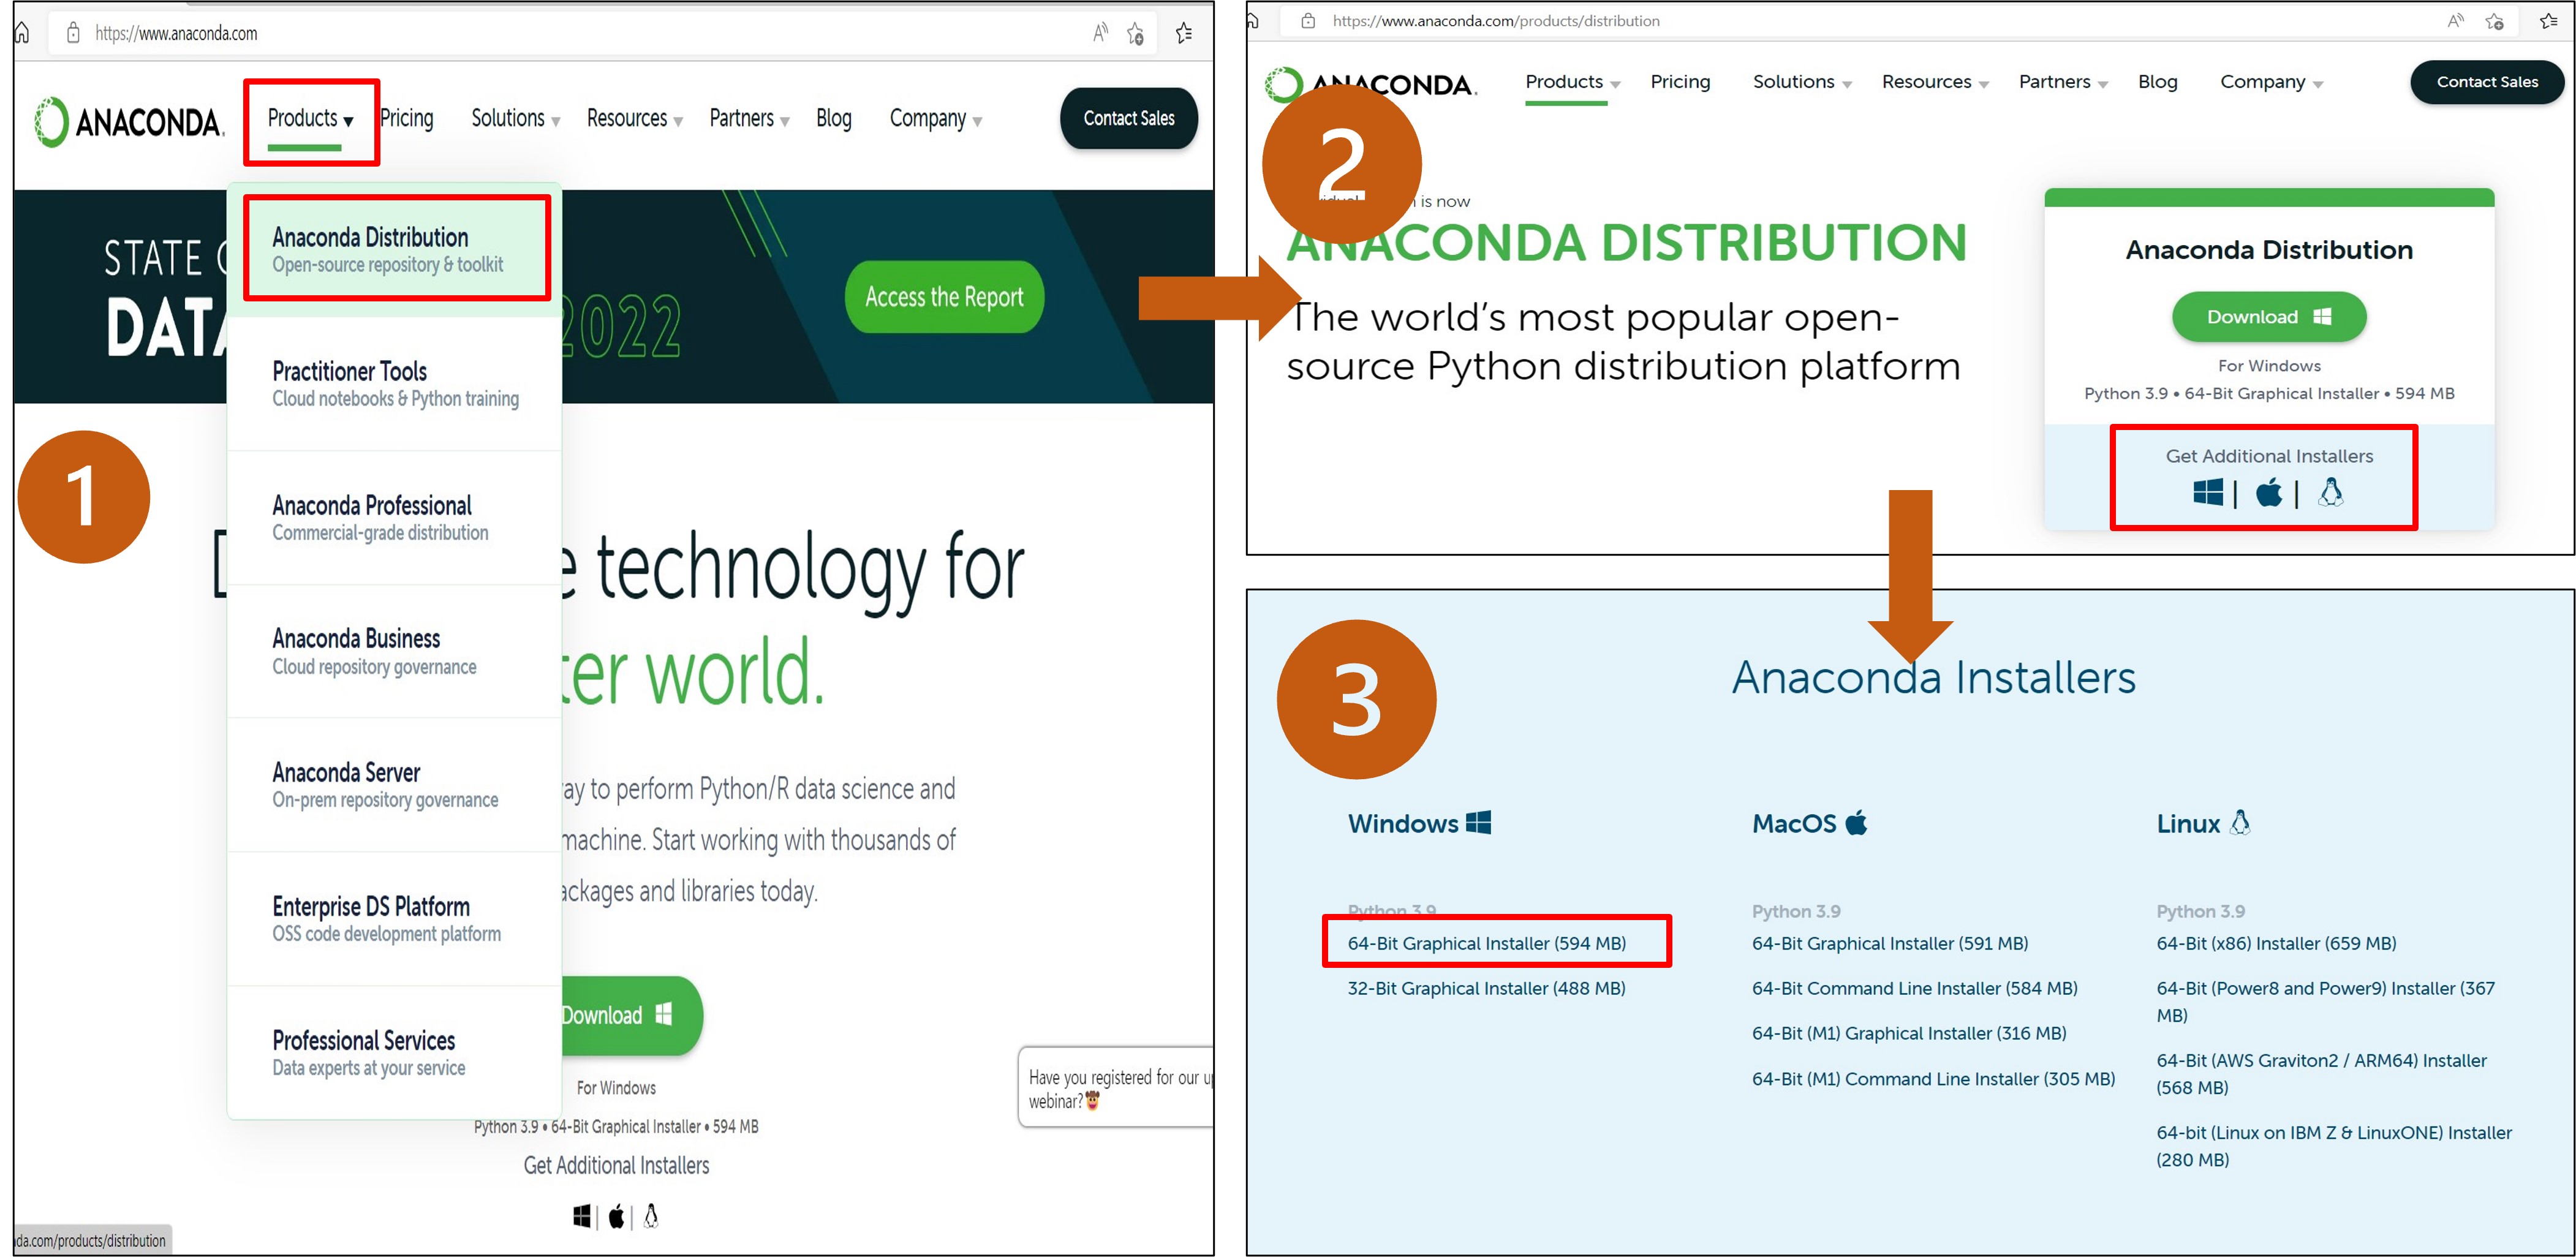The height and width of the screenshot is (1257, 2576).
Task: Click Contact Sales button on left homepage
Action: (x=1129, y=118)
